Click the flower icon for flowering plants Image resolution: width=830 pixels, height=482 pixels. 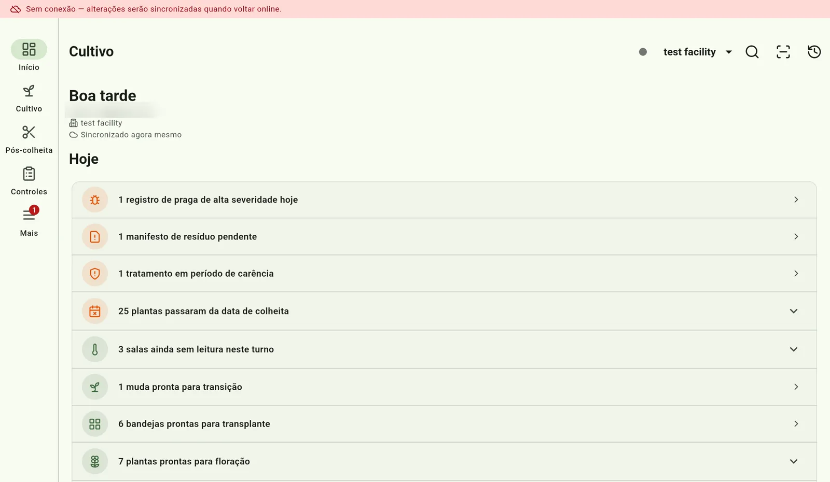[x=95, y=461]
